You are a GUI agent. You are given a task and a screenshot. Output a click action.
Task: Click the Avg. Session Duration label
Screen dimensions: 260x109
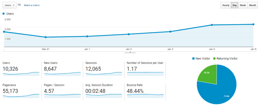coord(99,85)
